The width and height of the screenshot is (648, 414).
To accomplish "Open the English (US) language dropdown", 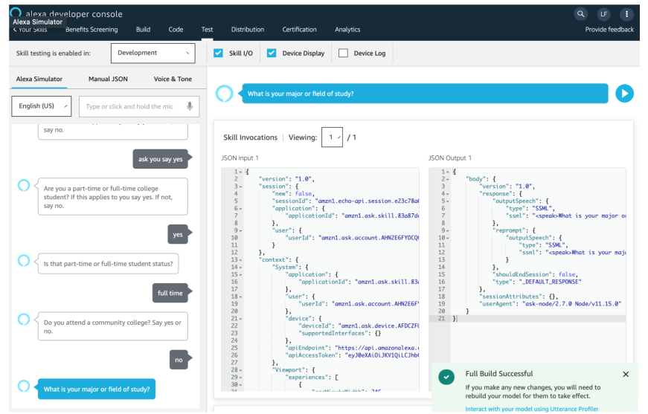I will (x=42, y=106).
